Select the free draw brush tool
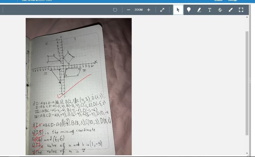The height and width of the screenshot is (157, 255). coord(231,10)
